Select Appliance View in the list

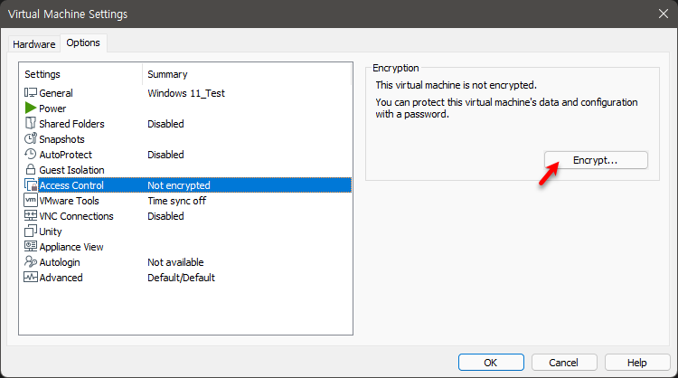[71, 247]
